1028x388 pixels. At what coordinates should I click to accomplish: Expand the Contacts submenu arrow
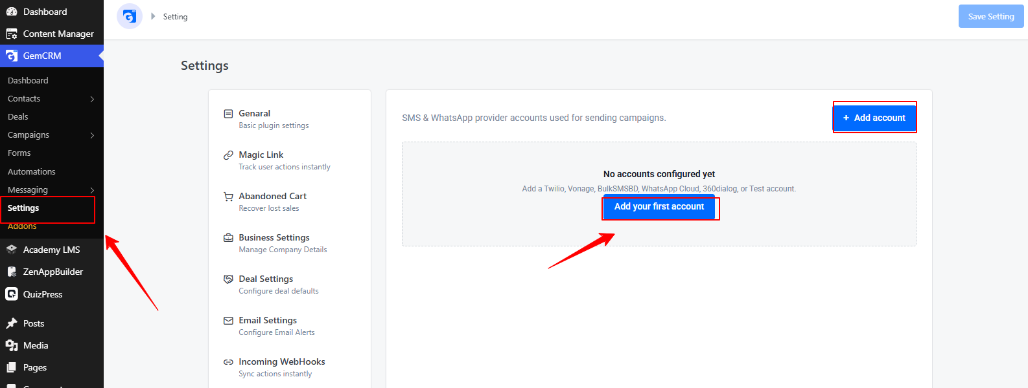point(92,99)
